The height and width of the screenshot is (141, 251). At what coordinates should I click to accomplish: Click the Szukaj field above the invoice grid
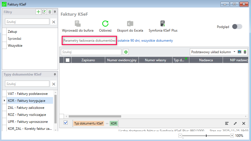pos(91,52)
